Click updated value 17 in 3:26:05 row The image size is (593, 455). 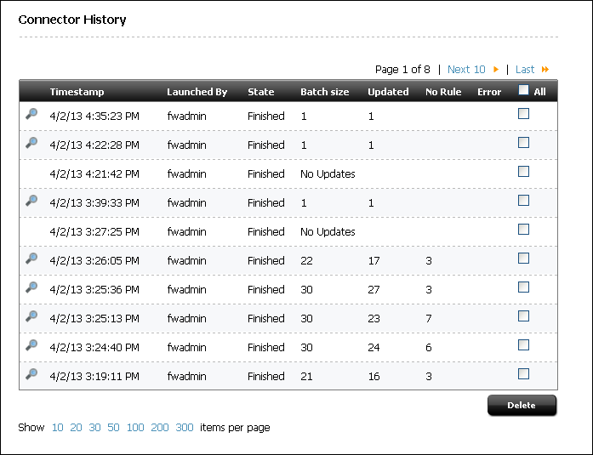(x=374, y=261)
